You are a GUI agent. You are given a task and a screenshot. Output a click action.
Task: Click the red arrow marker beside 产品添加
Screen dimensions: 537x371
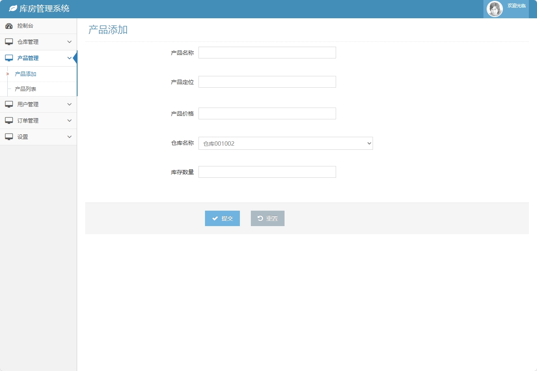point(8,74)
